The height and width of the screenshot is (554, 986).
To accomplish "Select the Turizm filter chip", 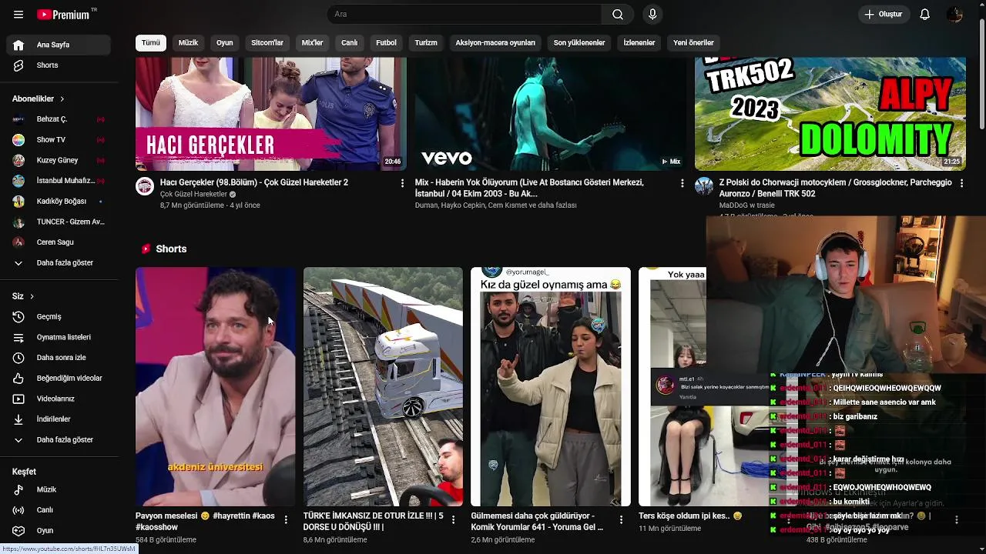I will click(x=426, y=43).
